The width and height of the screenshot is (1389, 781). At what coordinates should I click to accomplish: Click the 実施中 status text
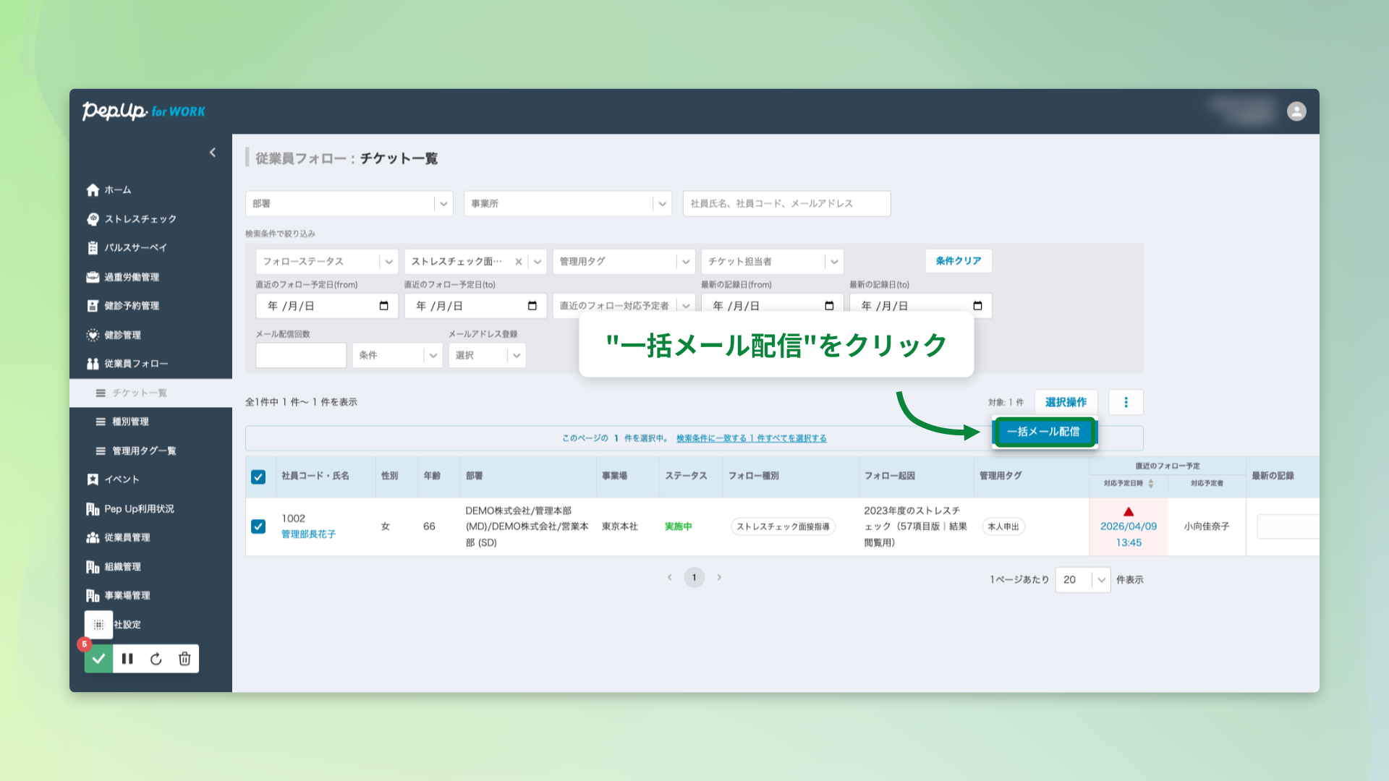(678, 526)
